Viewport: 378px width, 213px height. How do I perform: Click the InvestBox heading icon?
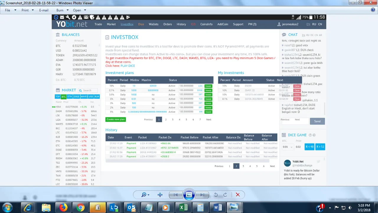107,37
